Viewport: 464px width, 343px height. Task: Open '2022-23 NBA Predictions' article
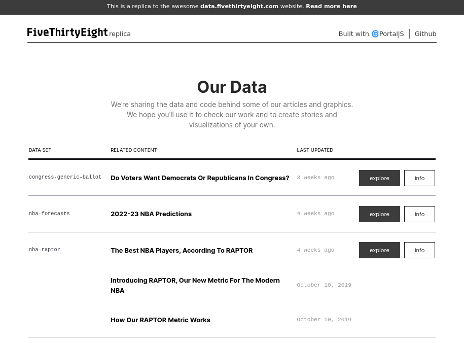[x=151, y=214]
